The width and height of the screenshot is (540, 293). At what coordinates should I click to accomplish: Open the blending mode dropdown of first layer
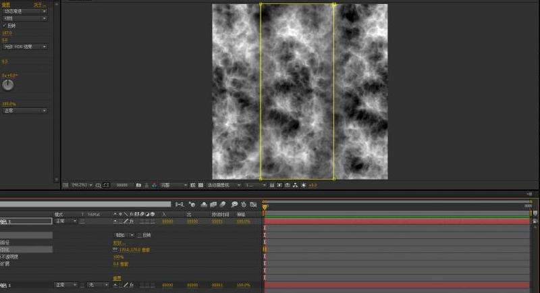(65, 221)
